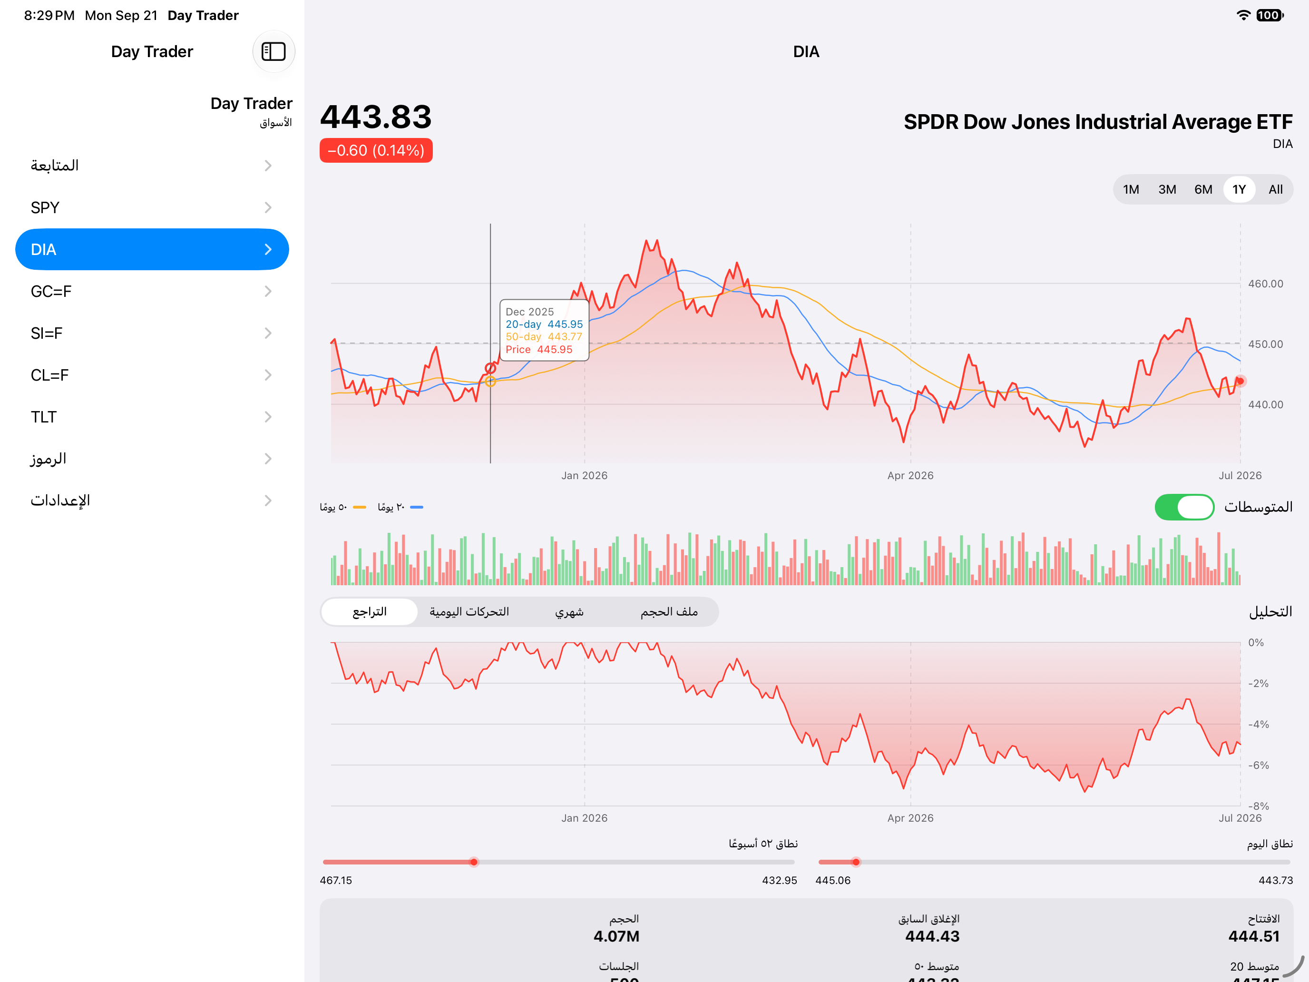Click the red -0.60 (0.14%) change badge
Image resolution: width=1309 pixels, height=982 pixels.
coord(376,150)
